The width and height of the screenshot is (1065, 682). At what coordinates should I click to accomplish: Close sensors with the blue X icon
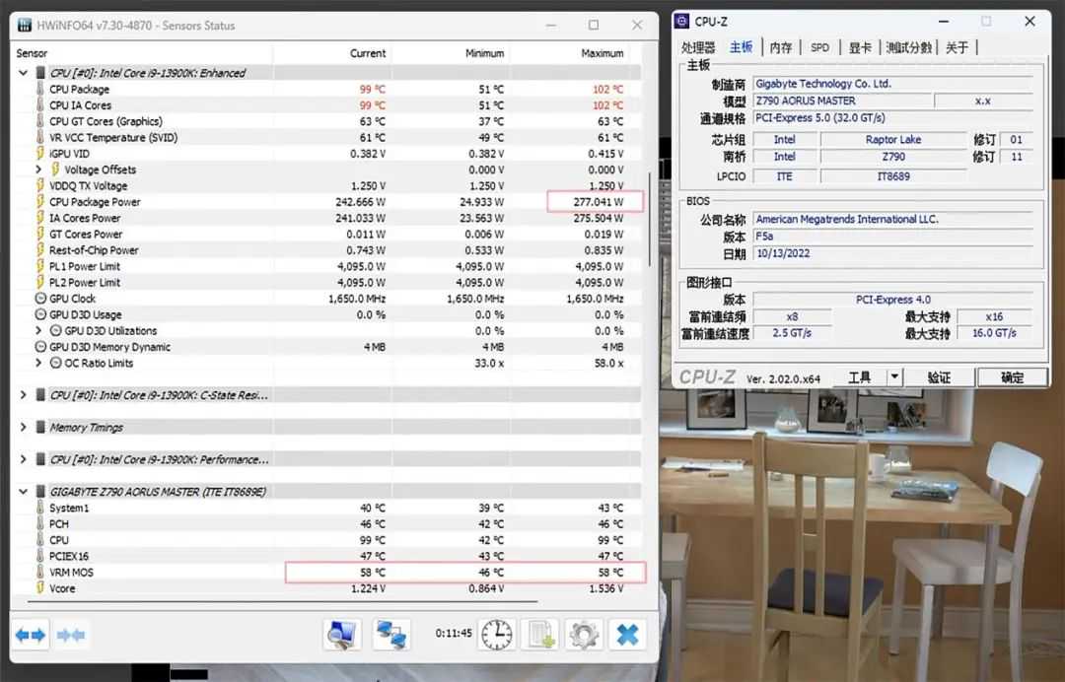click(627, 635)
